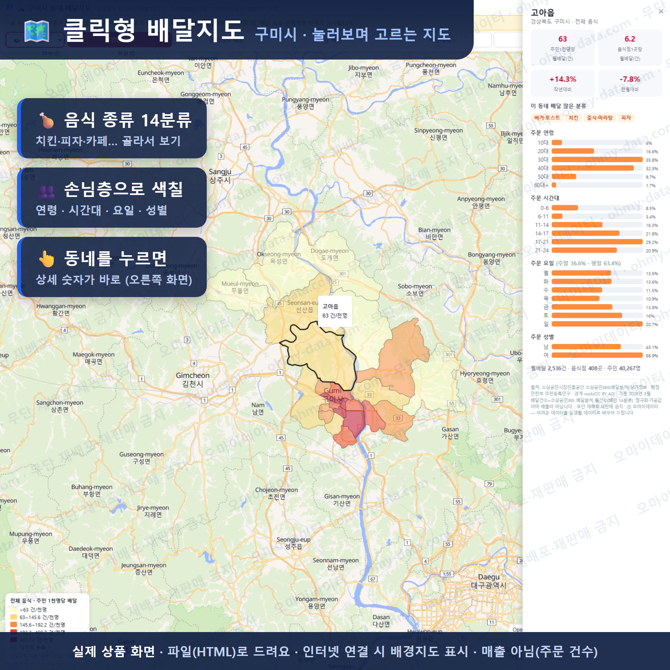Image resolution: width=670 pixels, height=670 pixels.
Task: Click the 주문 시간대 section heading
Action: (x=545, y=198)
